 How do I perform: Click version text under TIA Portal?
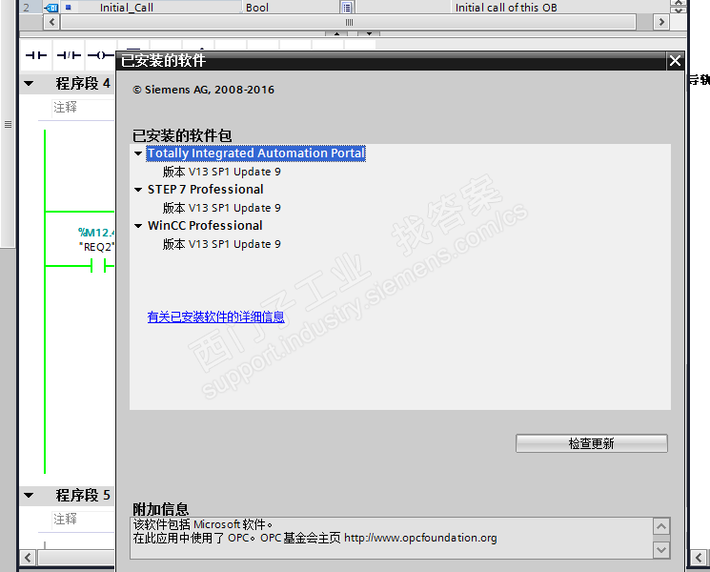point(222,172)
